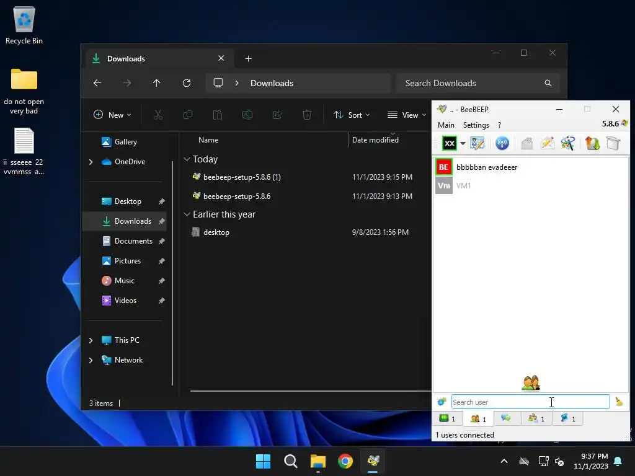635x476 pixels.
Task: Click the Delete trash icon in File Explorer
Action: coord(307,115)
